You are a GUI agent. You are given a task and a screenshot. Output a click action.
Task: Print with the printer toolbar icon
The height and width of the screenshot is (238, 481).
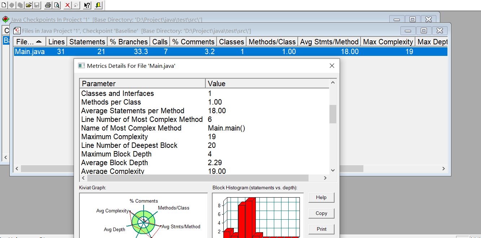click(x=48, y=5)
